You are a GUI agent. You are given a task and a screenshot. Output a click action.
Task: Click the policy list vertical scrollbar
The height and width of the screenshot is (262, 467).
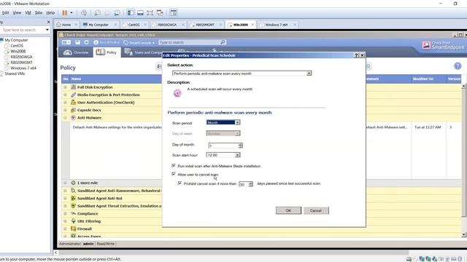pos(464,160)
